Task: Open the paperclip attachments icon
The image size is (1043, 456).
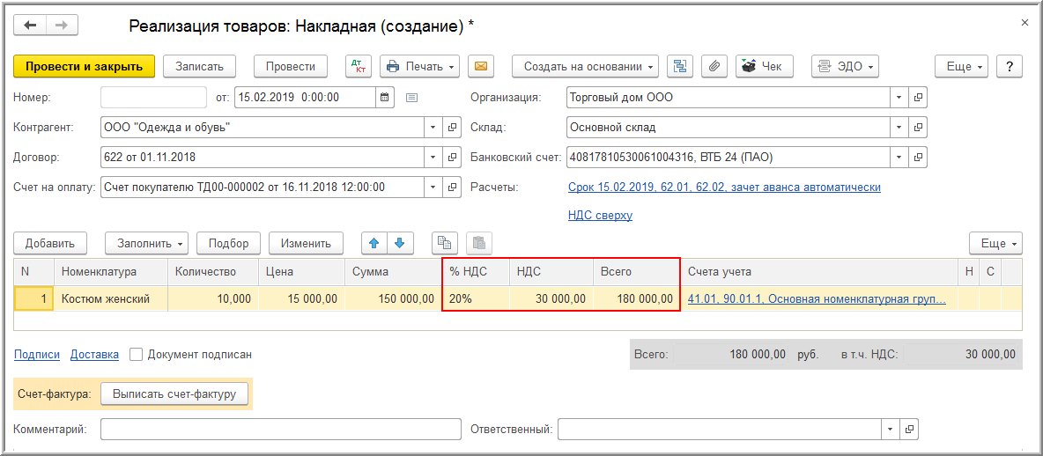Action: pyautogui.click(x=714, y=66)
